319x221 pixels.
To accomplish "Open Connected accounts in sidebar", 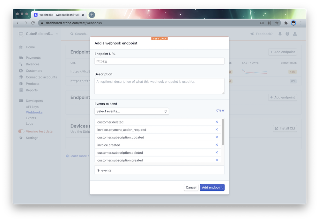I will click(41, 77).
